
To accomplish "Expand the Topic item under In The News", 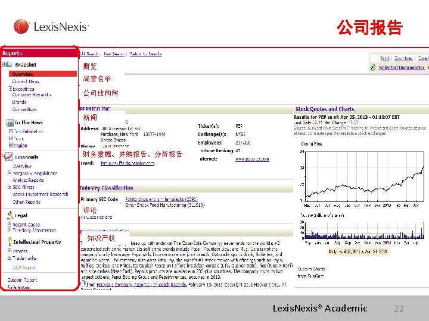I will pos(11,138).
